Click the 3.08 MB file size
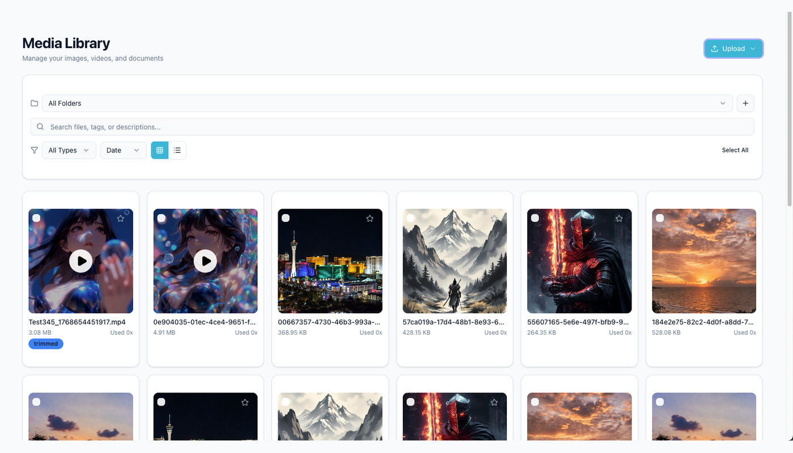 (x=40, y=332)
